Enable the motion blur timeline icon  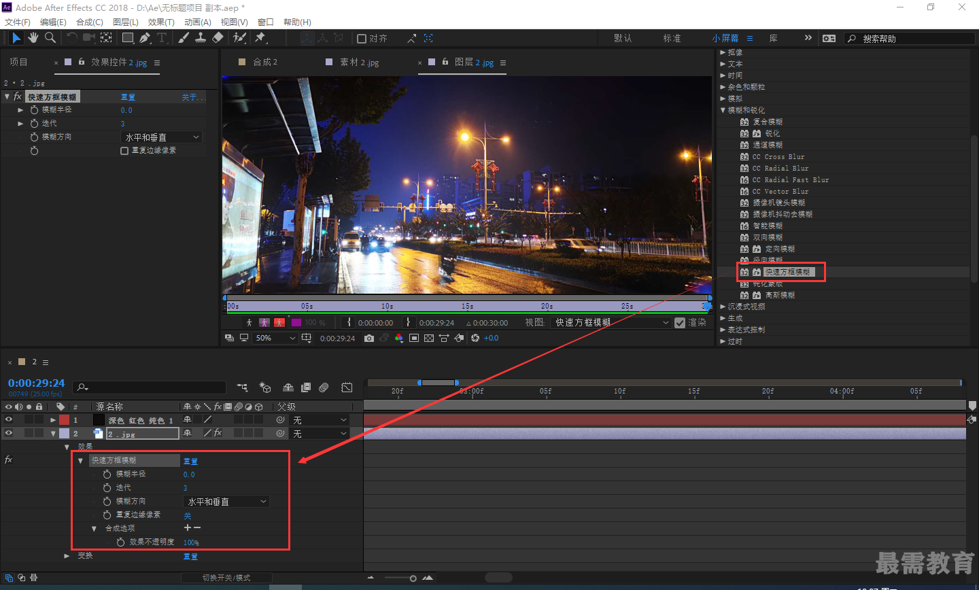click(x=324, y=387)
